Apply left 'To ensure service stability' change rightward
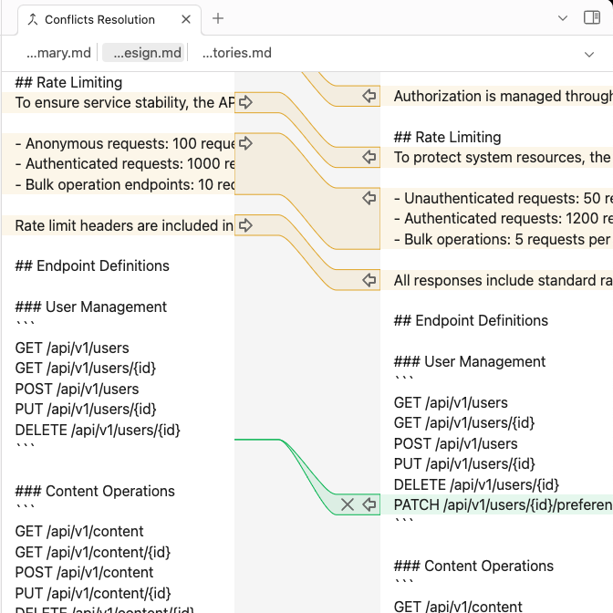Screen dimensions: 613x613 pos(245,102)
